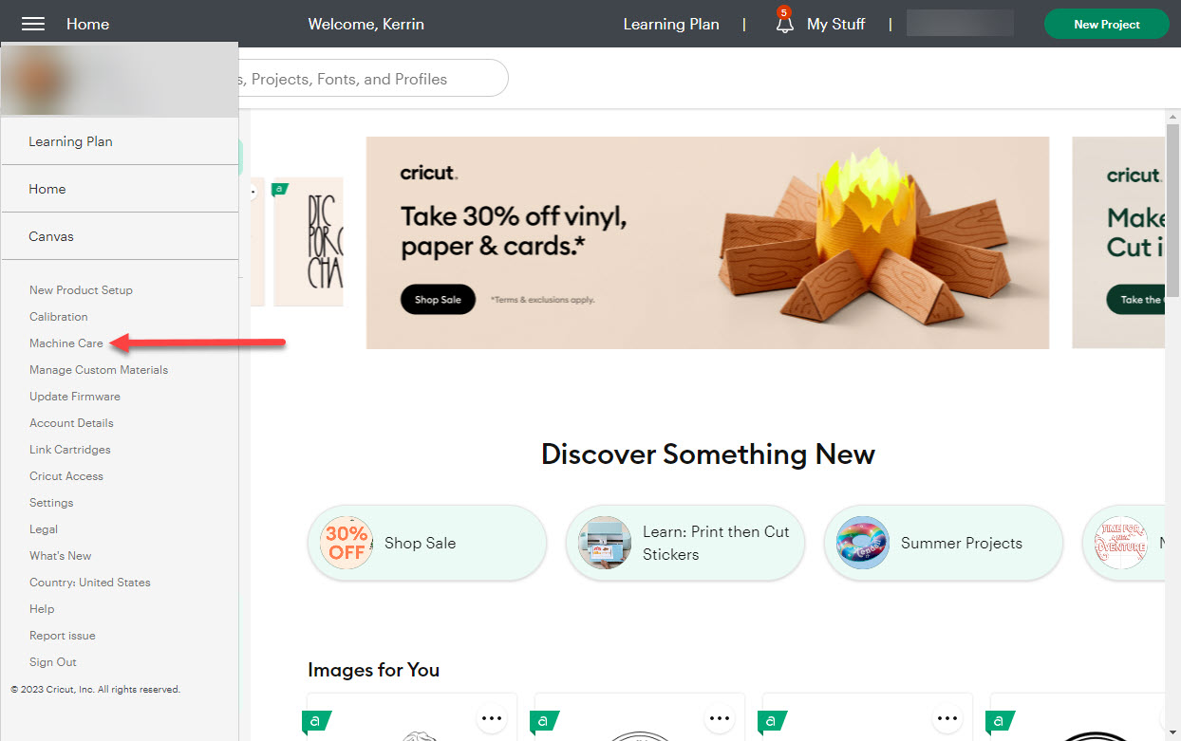Image resolution: width=1181 pixels, height=741 pixels.
Task: Click Sign Out in the side menu
Action: pos(52,662)
